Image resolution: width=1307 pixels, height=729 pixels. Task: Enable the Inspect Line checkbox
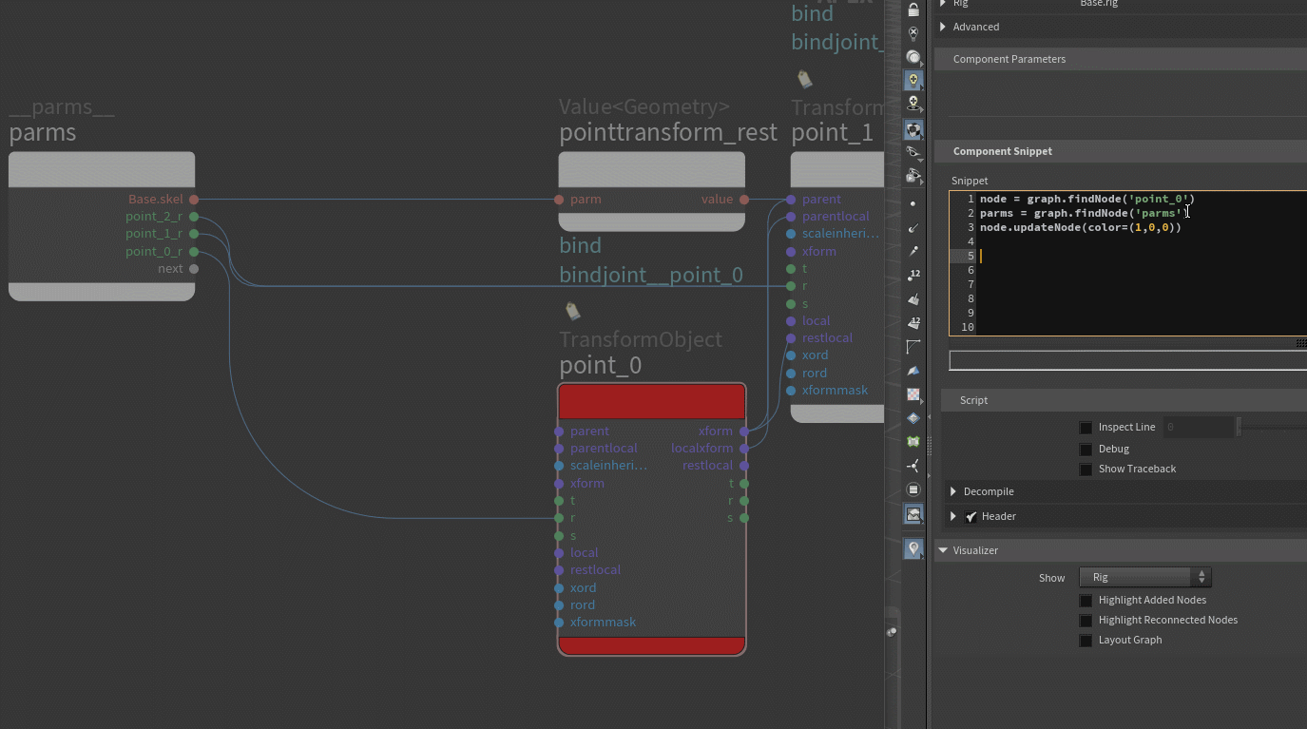click(x=1086, y=428)
